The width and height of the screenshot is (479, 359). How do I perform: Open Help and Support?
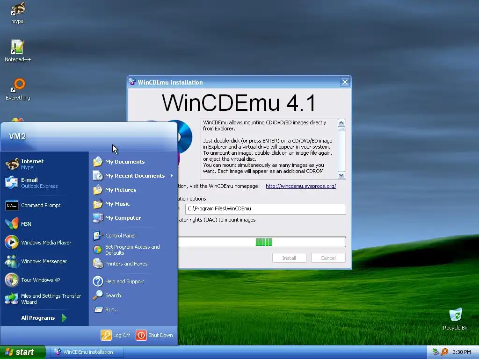(x=133, y=281)
